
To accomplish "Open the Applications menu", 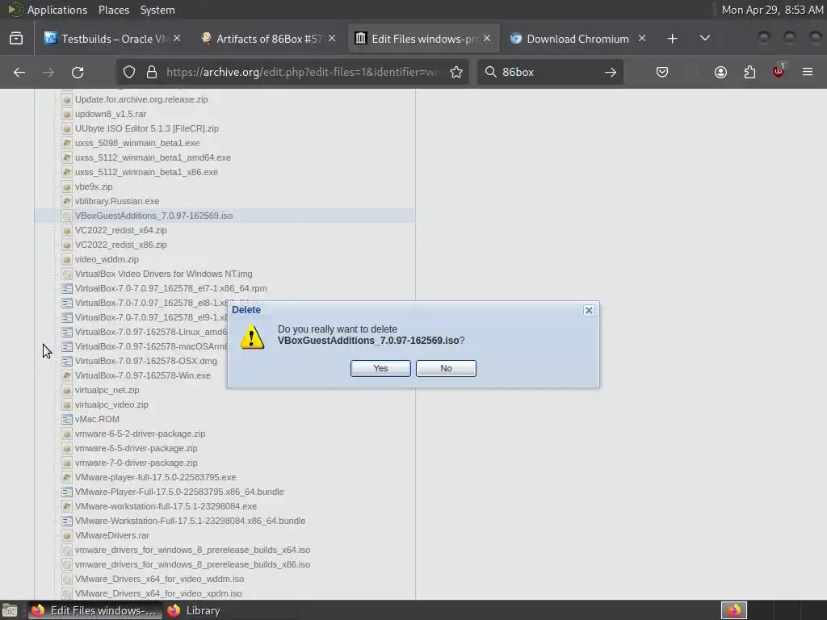I will 57,10.
